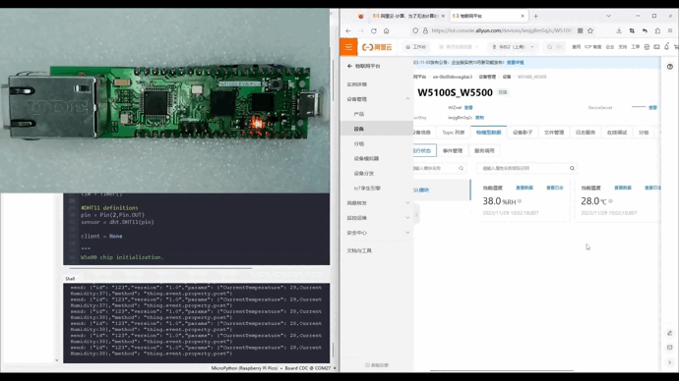Open the browser tab list chevron
This screenshot has height=381, width=679.
click(608, 16)
